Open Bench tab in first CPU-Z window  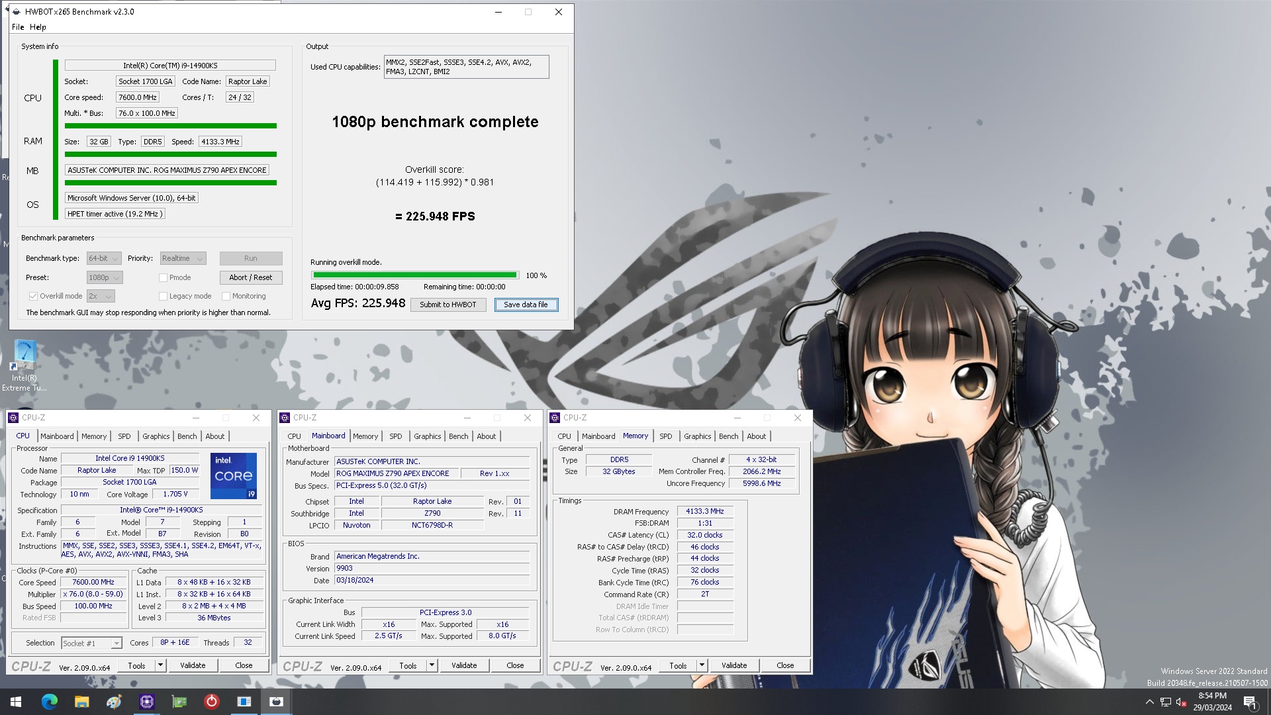tap(187, 436)
